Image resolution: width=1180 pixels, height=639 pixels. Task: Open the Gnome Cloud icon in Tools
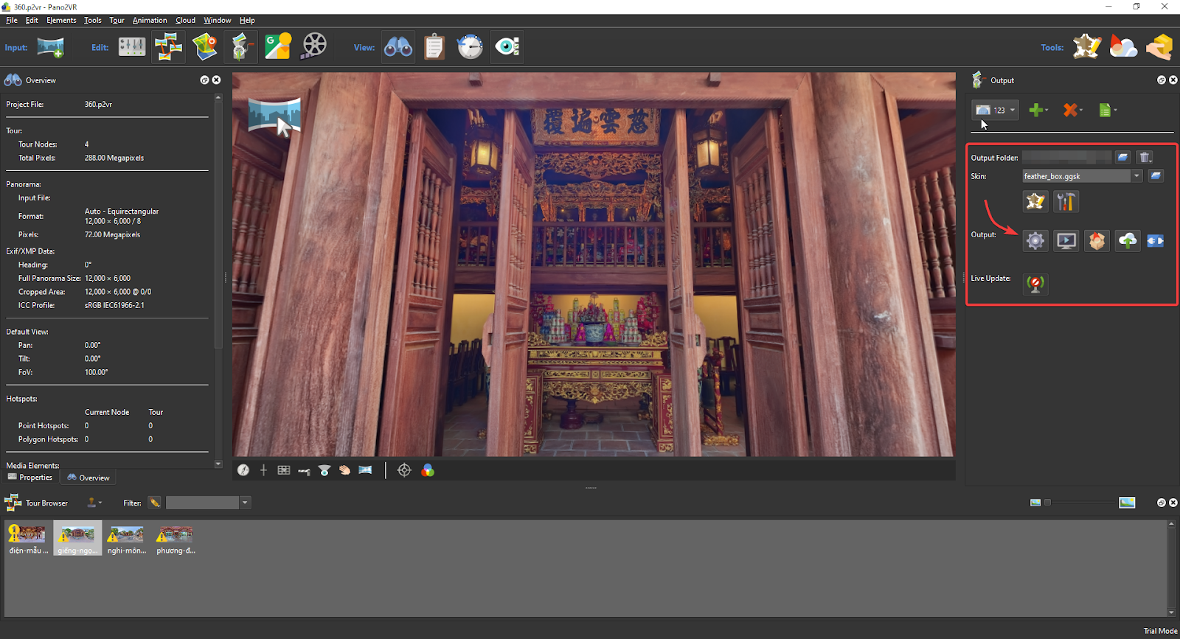click(1123, 47)
